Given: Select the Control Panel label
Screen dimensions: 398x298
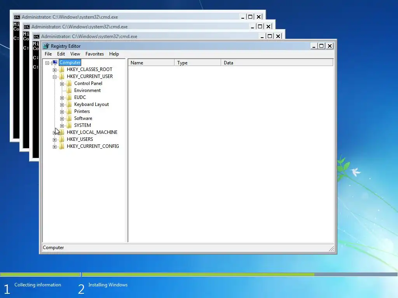Looking at the screenshot, I should point(88,83).
